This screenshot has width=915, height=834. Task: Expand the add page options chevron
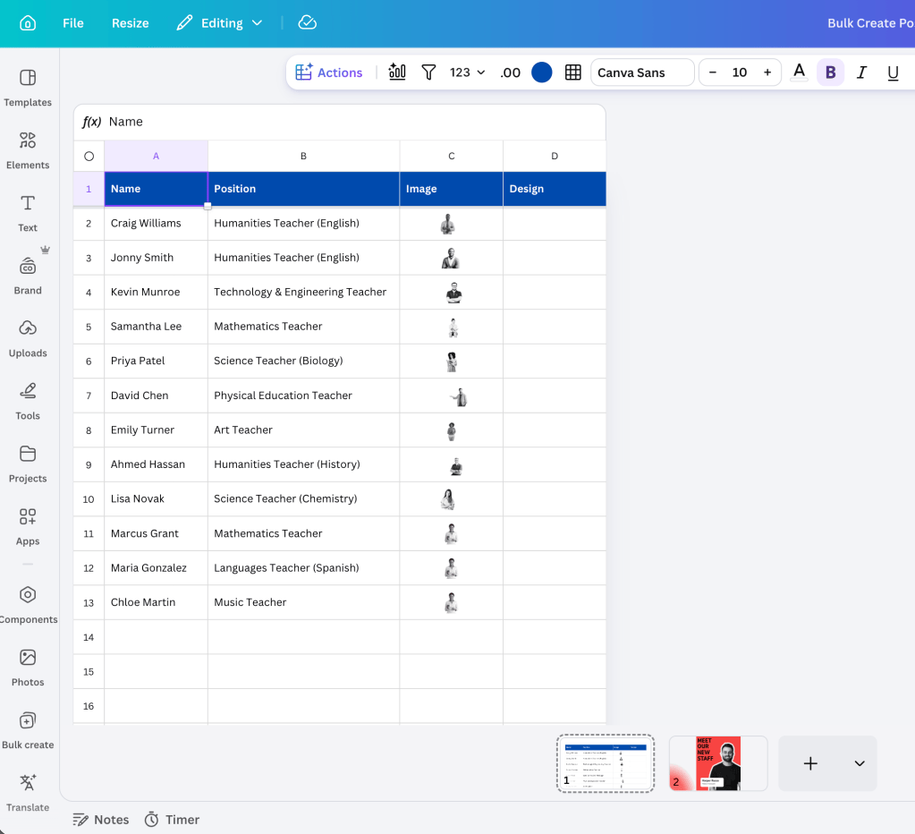(x=859, y=763)
